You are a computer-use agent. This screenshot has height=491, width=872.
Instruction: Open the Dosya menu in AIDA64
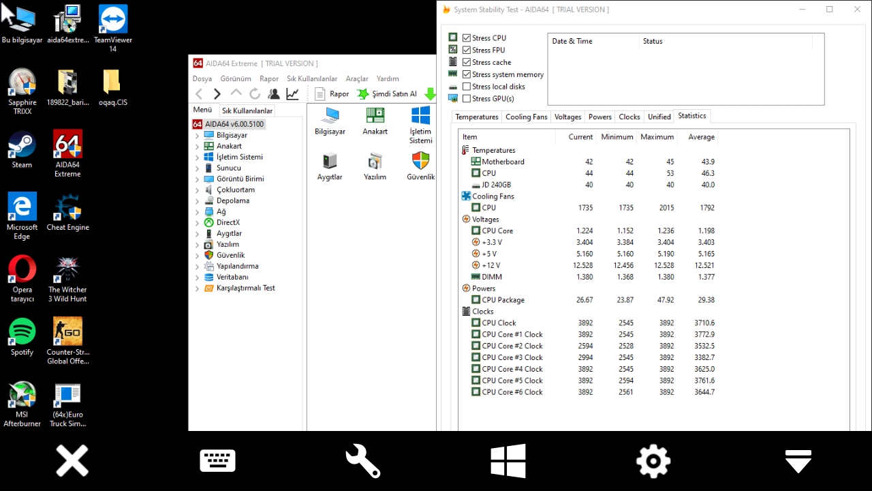click(202, 79)
